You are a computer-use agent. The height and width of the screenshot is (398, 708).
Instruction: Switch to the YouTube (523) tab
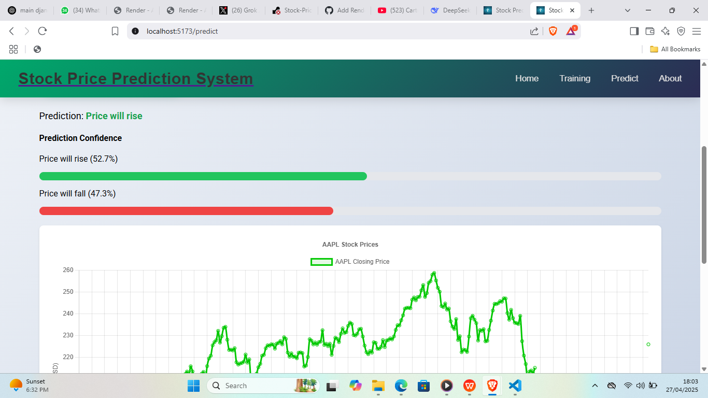pyautogui.click(x=397, y=10)
